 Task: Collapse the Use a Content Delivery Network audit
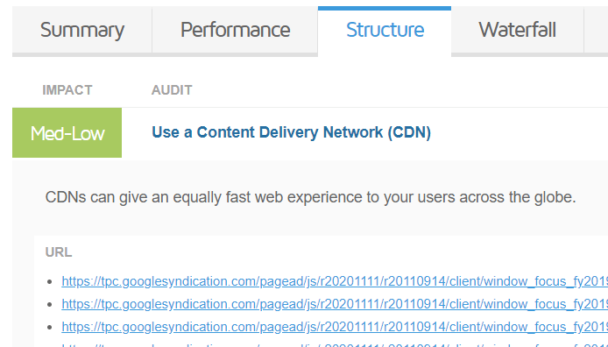pyautogui.click(x=291, y=132)
